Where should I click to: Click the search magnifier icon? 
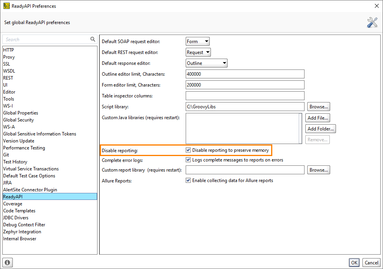(x=93, y=39)
